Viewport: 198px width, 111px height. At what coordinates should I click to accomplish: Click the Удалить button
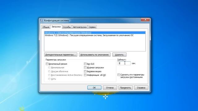(x=119, y=55)
